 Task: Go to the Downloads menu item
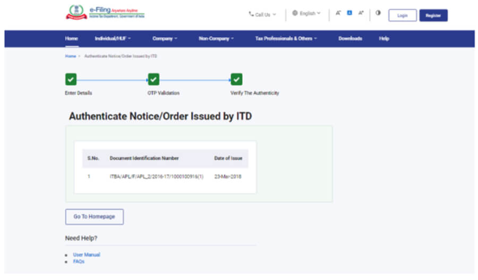tap(350, 39)
